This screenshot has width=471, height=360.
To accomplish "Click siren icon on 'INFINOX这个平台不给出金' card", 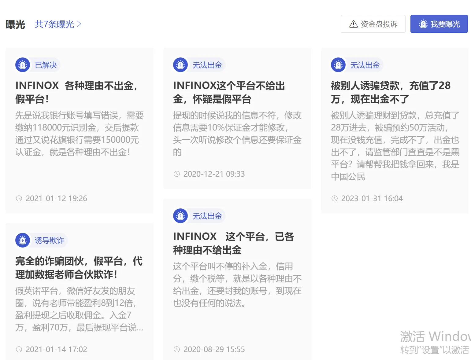I will [180, 65].
